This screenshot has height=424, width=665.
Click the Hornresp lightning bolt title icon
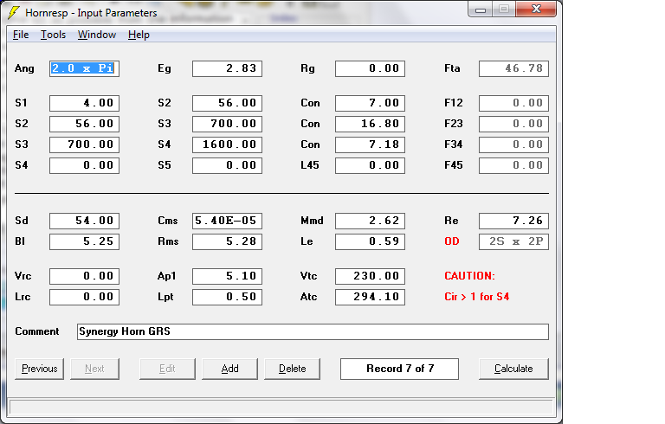[14, 12]
